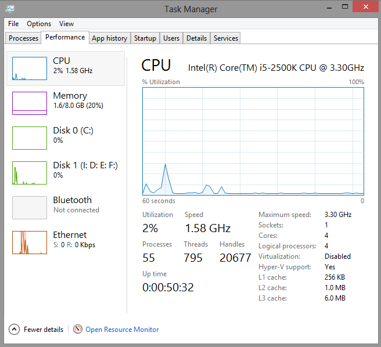Click the Intel Core i5-2500K processor name

[276, 68]
